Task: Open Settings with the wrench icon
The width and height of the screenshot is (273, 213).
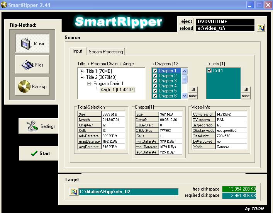Action: [x=39, y=126]
